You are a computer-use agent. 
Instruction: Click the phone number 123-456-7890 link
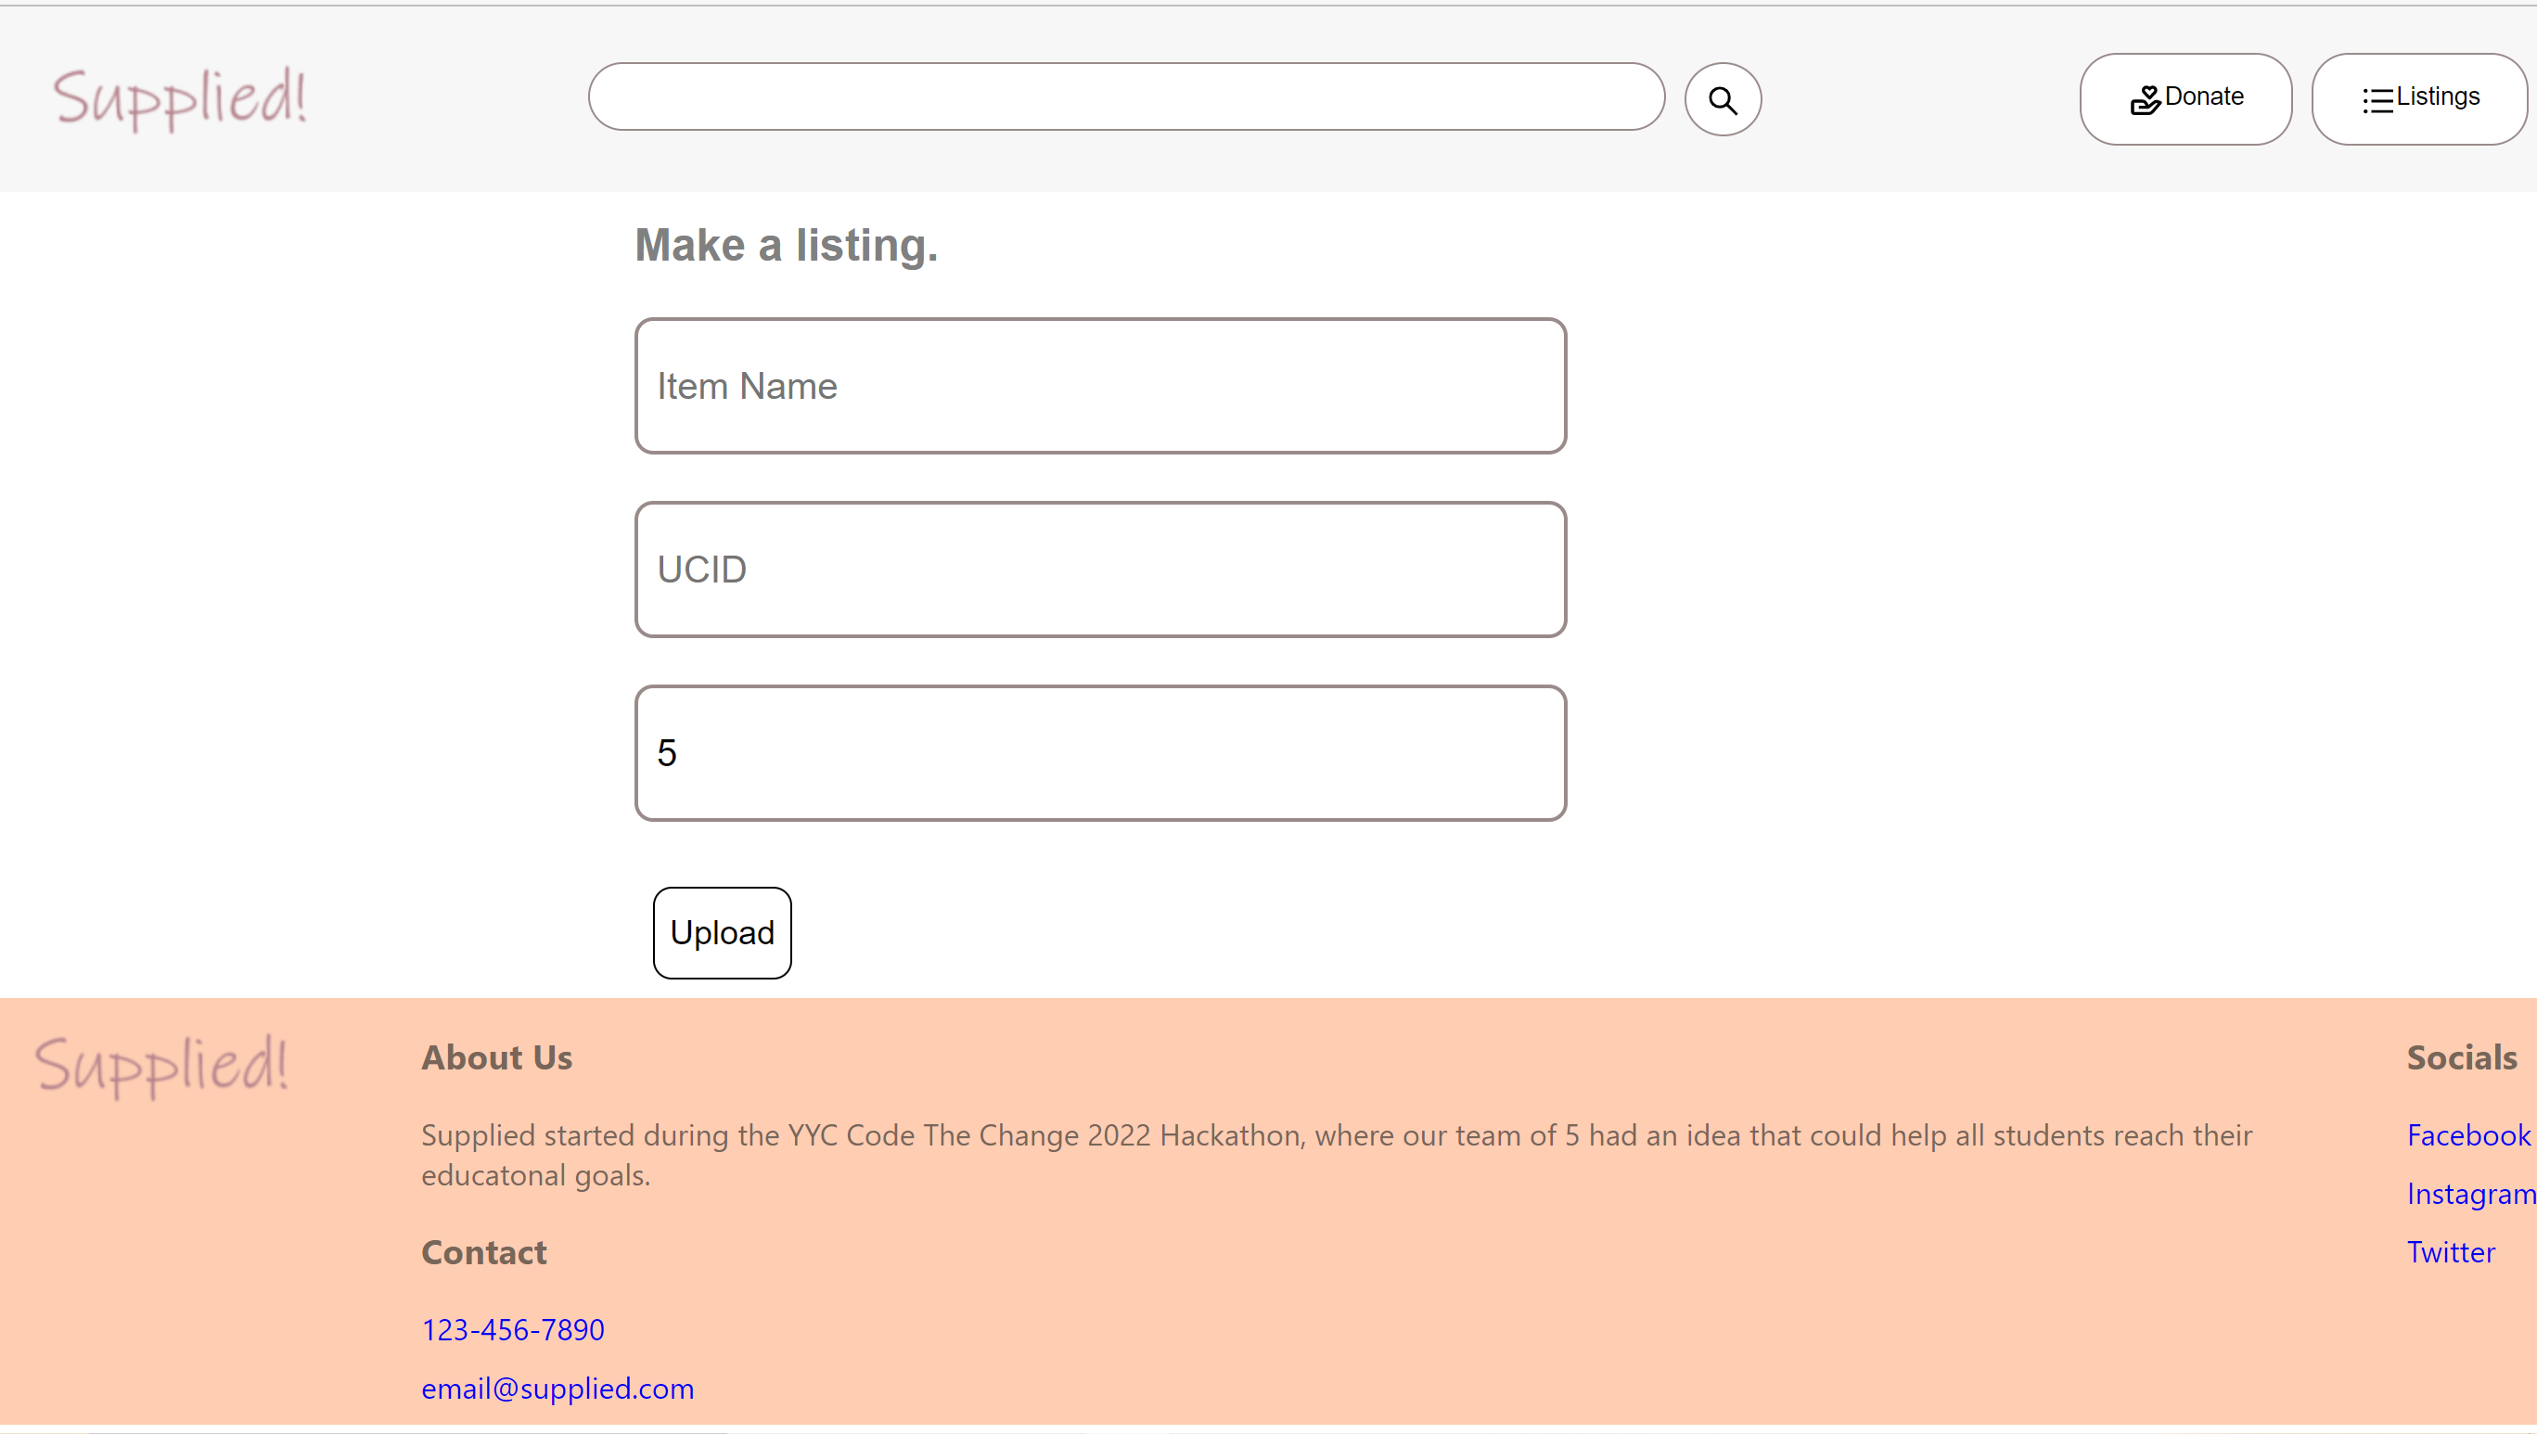click(512, 1329)
